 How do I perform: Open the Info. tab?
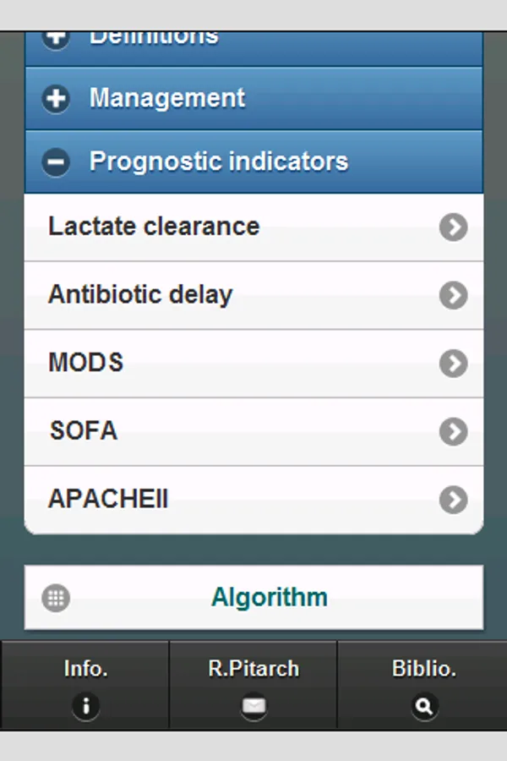click(x=85, y=684)
